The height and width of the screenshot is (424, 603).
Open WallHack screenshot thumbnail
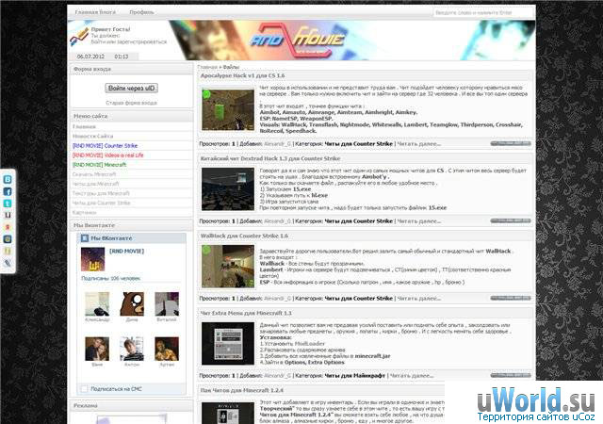point(228,267)
